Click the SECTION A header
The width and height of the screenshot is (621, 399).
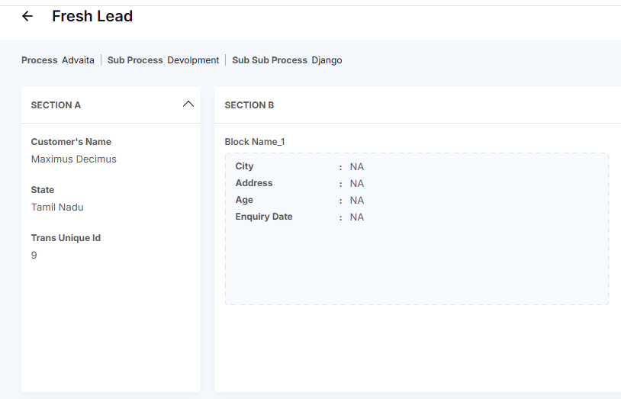pos(56,105)
